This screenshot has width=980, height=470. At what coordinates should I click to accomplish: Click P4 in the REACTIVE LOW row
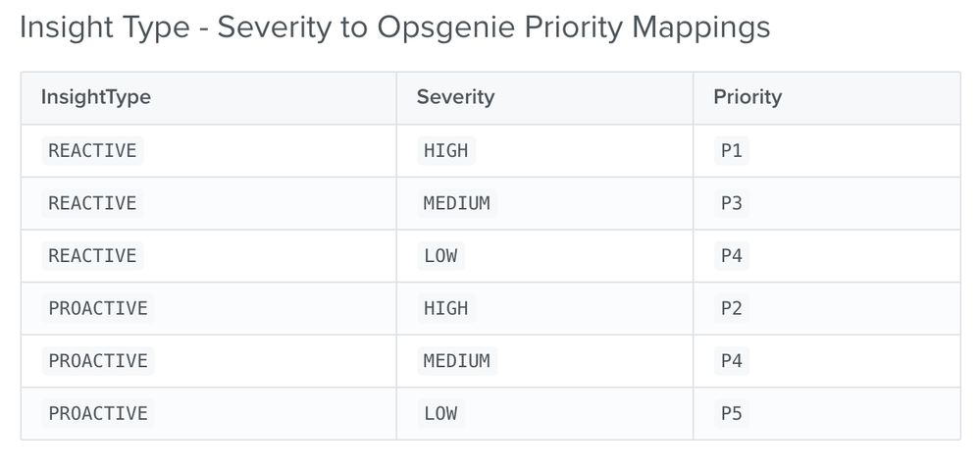tap(731, 256)
